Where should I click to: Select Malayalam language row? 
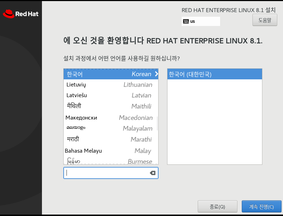111,128
